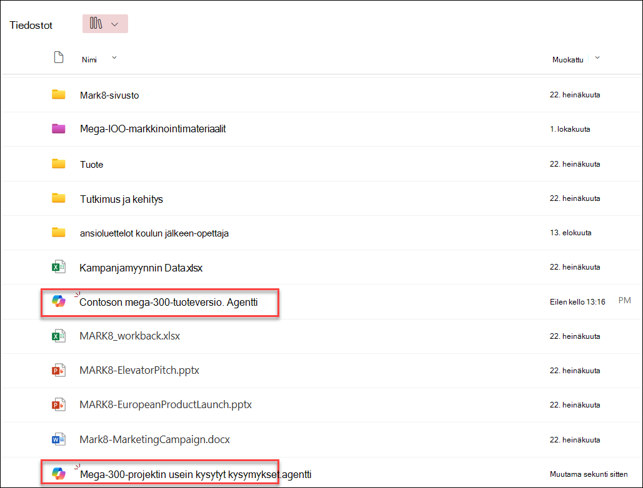Open Mark8-MarketingCampaign.docx file

tap(154, 440)
